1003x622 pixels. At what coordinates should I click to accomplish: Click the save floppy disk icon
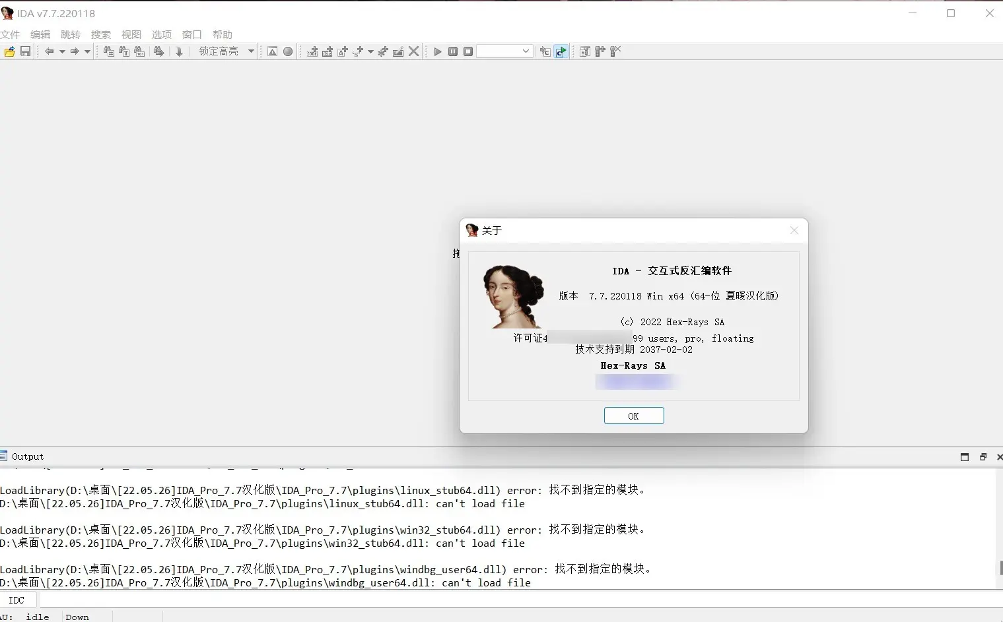pos(25,51)
